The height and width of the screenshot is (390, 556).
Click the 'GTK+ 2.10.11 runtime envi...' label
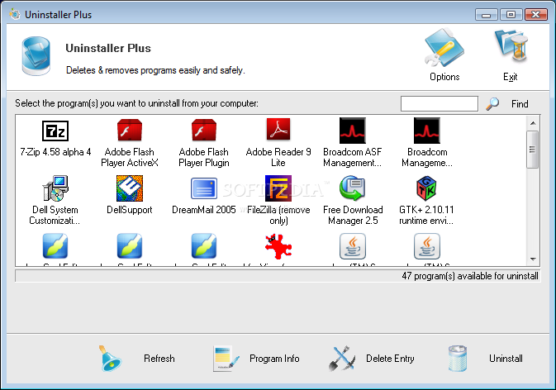[426, 215]
